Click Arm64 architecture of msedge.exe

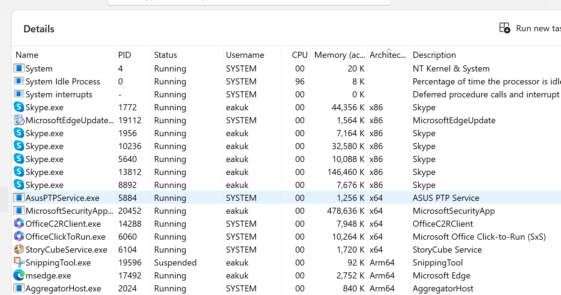(382, 276)
